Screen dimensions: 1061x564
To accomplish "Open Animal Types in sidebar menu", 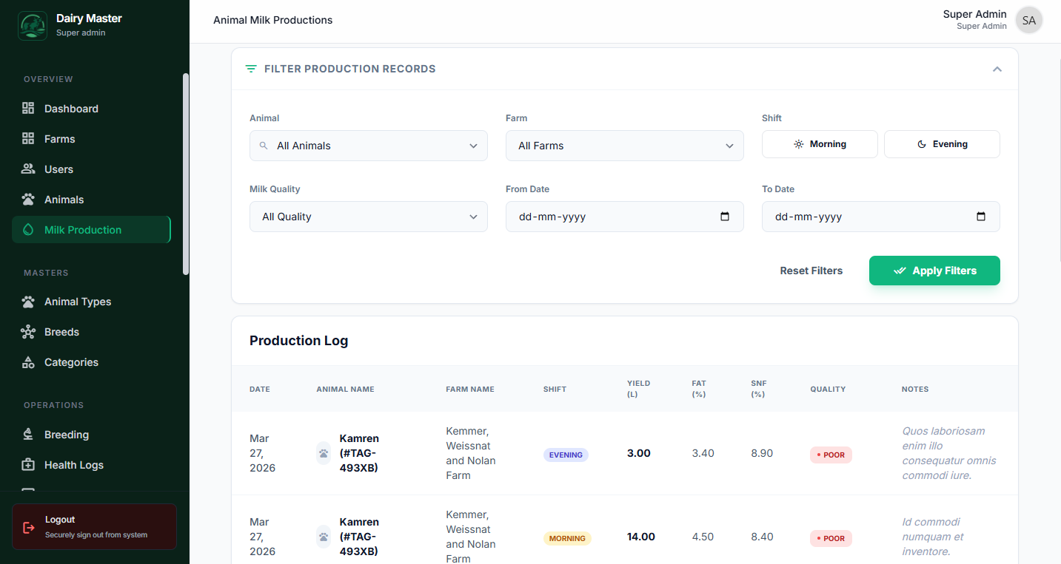I will coord(77,302).
